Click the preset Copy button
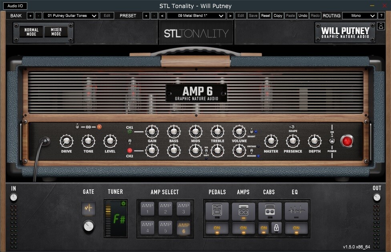The width and height of the screenshot is (391, 252). (278, 16)
